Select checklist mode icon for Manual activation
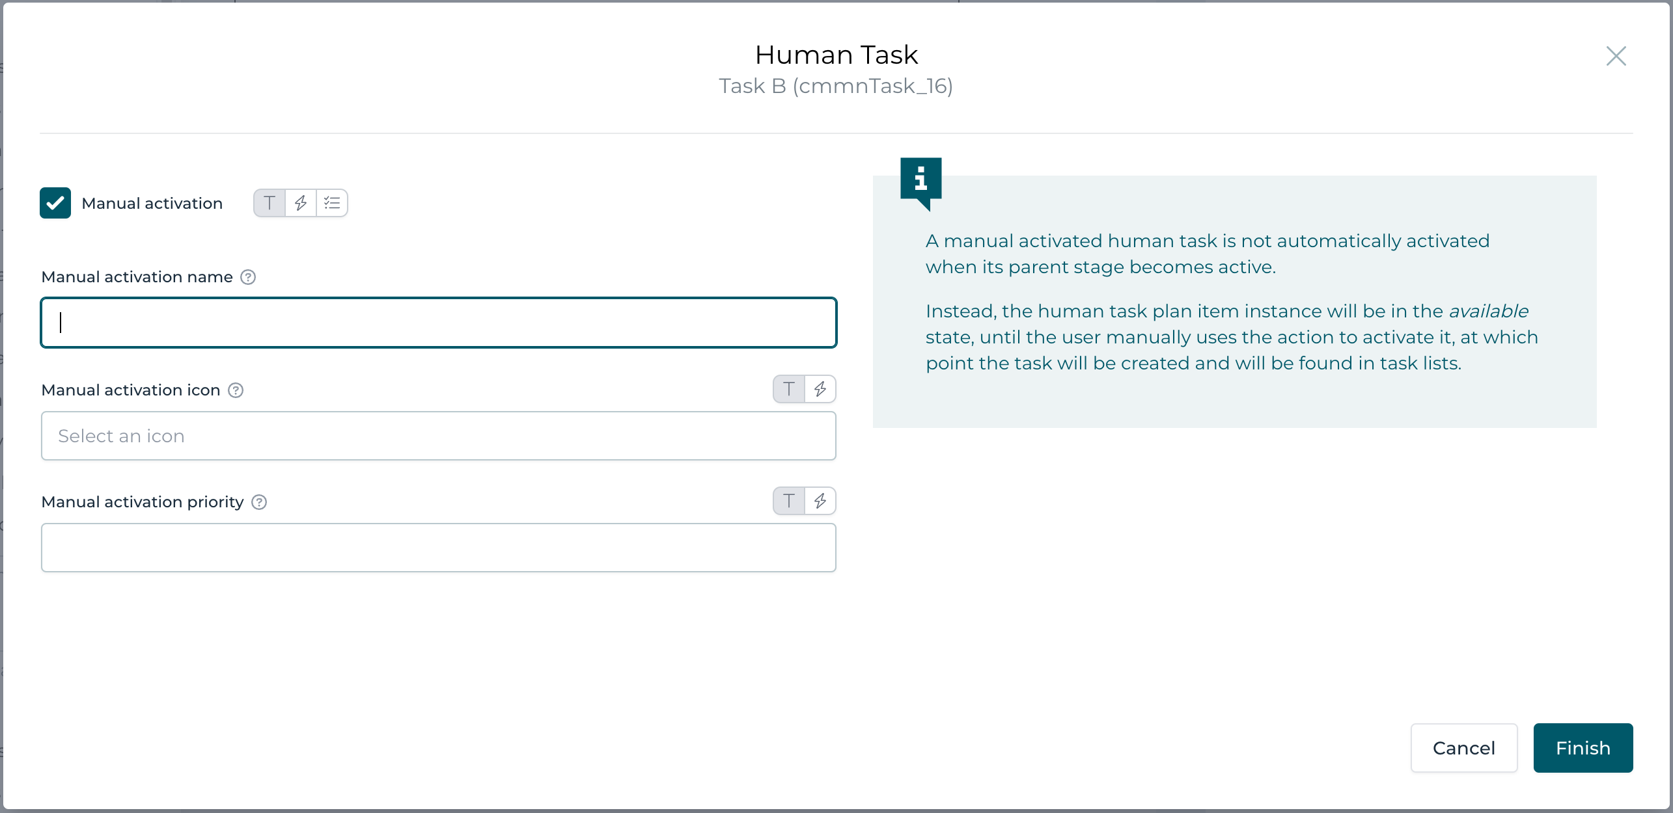Screen dimensions: 1673x813 [x=332, y=203]
